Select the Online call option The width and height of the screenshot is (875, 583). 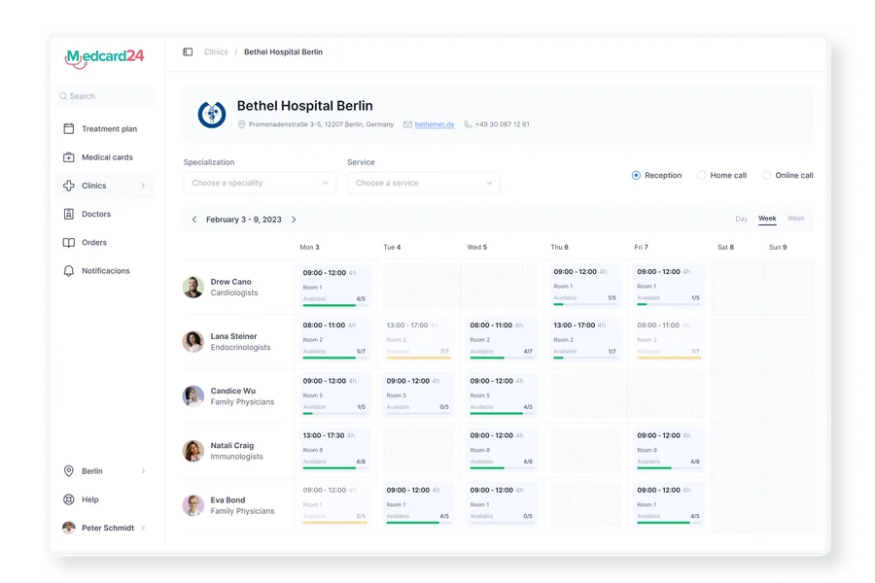click(x=766, y=176)
